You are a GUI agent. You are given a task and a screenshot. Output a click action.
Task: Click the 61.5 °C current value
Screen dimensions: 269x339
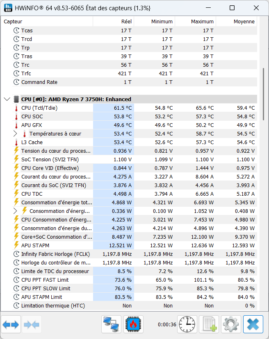coord(123,108)
